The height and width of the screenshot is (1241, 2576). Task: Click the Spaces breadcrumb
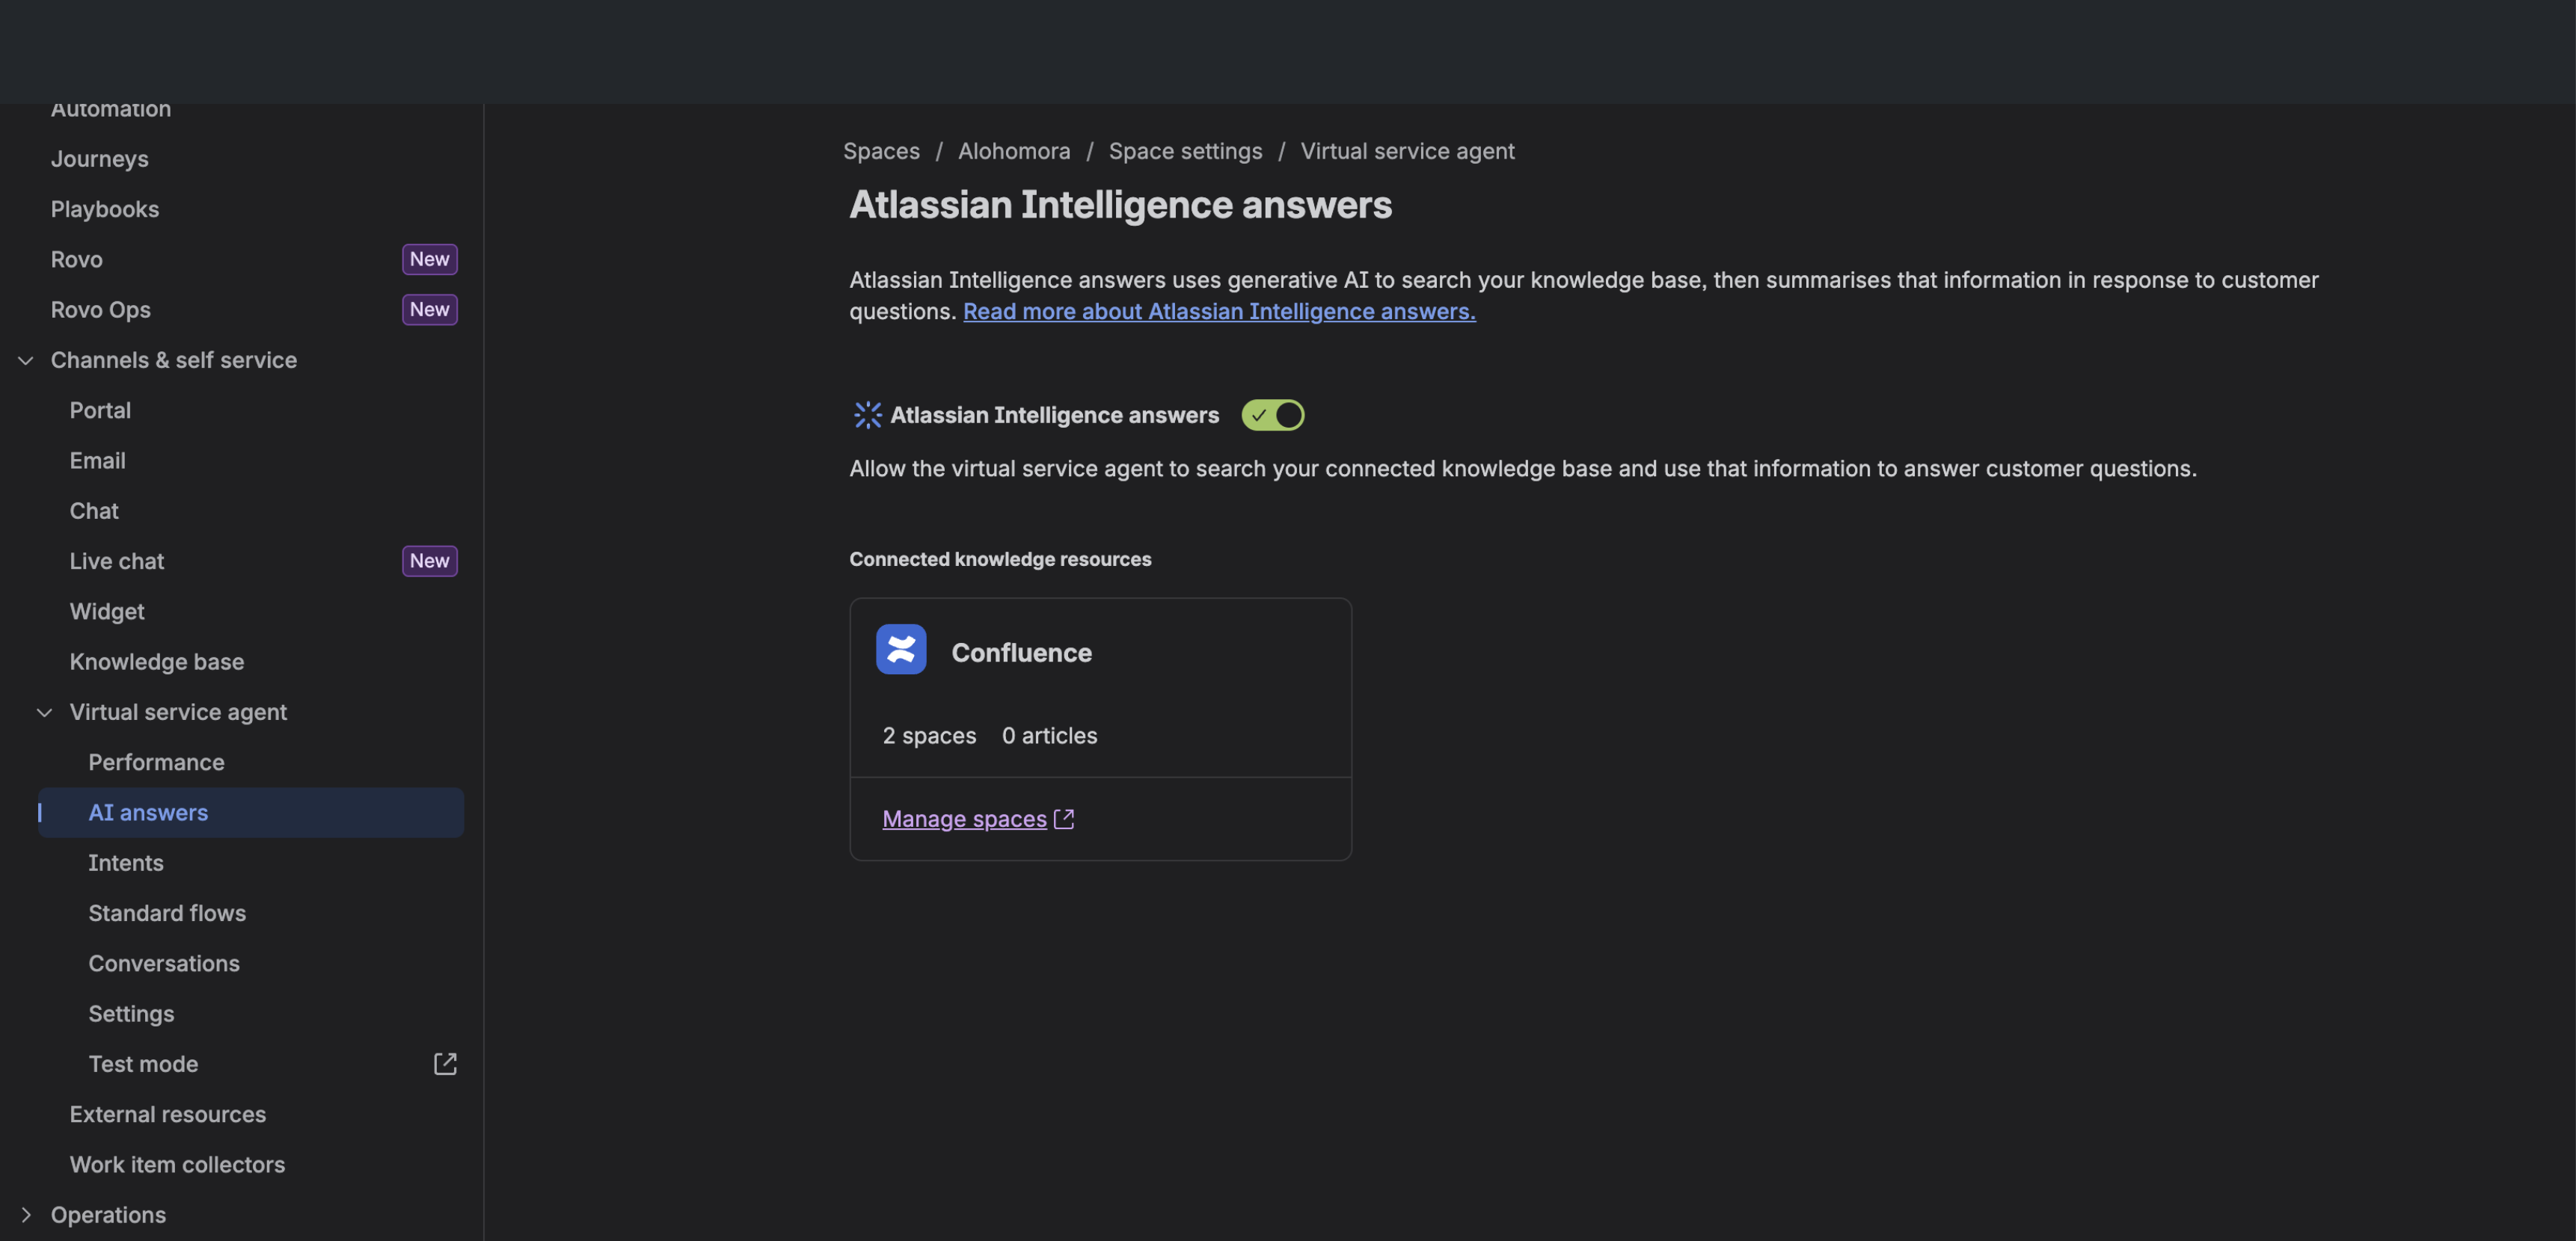click(x=881, y=151)
